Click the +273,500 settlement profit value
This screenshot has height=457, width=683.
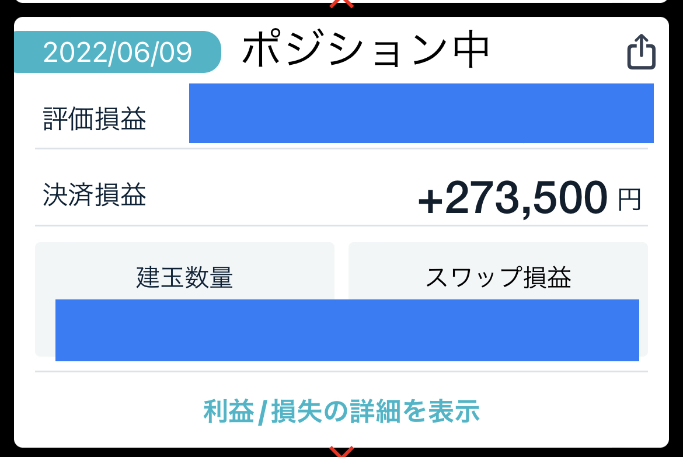513,198
